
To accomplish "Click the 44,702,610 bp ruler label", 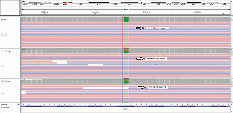I will [198, 12].
